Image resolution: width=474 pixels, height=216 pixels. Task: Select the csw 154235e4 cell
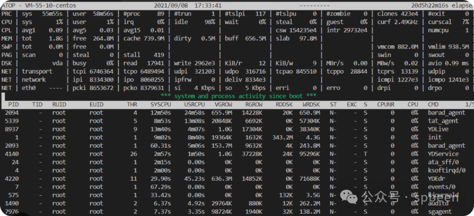tap(296, 31)
